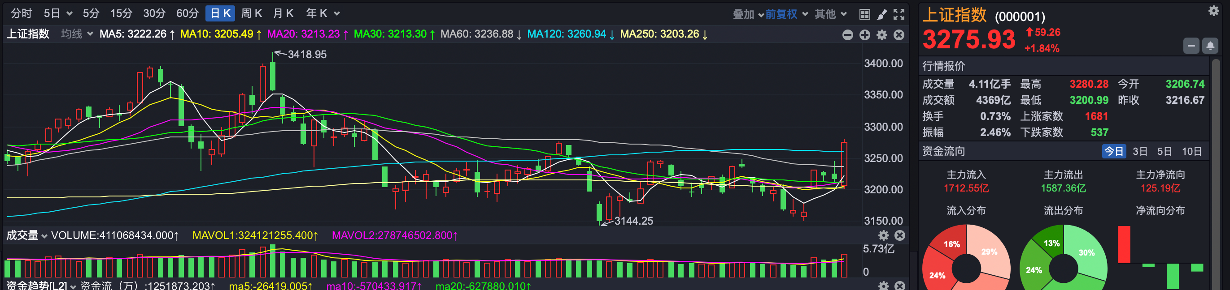1230x290 pixels.
Task: Click the 29% slice of inflow donut
Action: click(x=990, y=252)
